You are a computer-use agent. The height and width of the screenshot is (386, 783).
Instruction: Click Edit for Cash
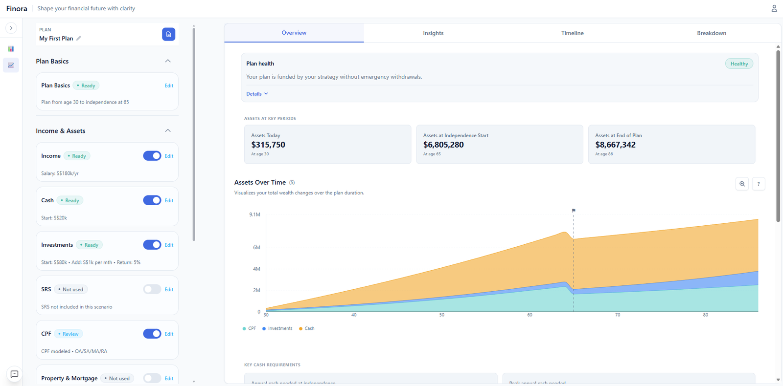coord(169,200)
